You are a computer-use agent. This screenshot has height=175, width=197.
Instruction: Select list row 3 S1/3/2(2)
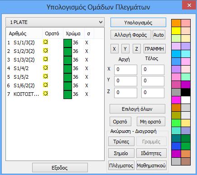point(55,60)
